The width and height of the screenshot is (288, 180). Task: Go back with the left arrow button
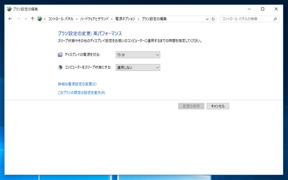tap(10, 19)
